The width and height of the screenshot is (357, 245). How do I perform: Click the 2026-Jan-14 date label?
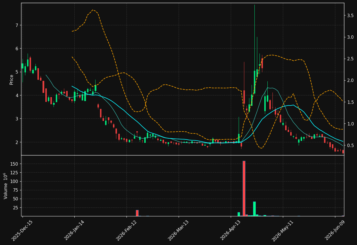(x=74, y=230)
